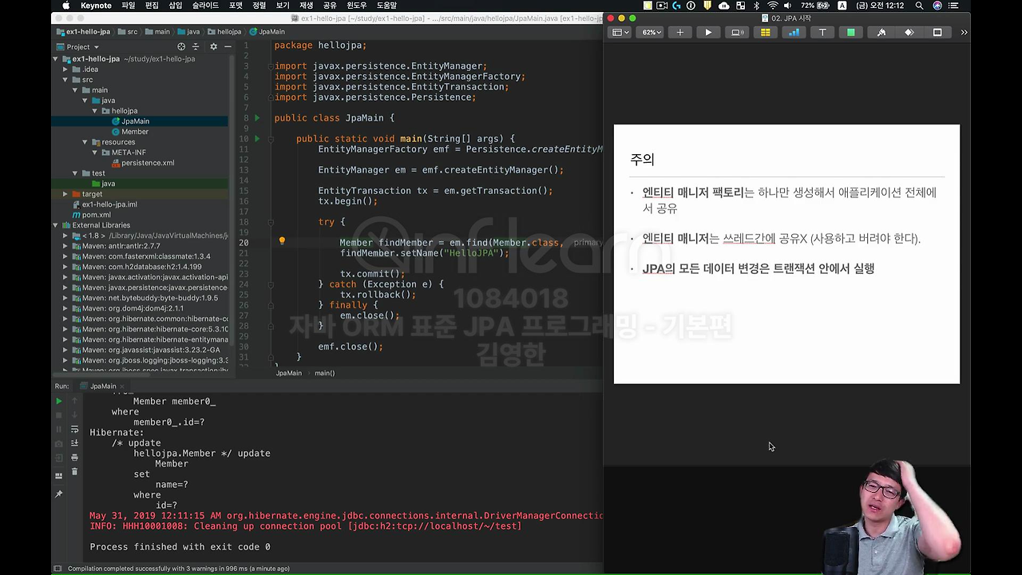The width and height of the screenshot is (1022, 575).
Task: Click the Keynote Play slideshow button
Action: [x=708, y=33]
